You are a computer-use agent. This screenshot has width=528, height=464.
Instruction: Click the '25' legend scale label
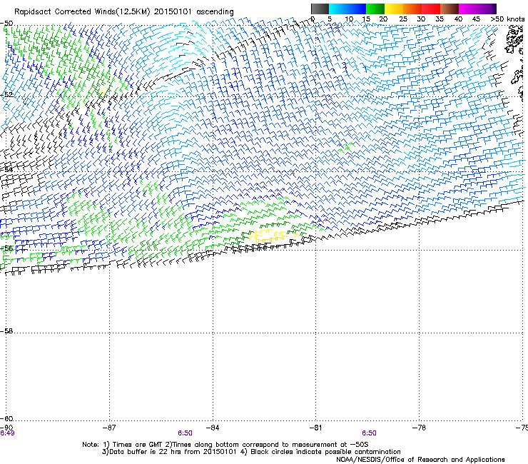[403, 19]
